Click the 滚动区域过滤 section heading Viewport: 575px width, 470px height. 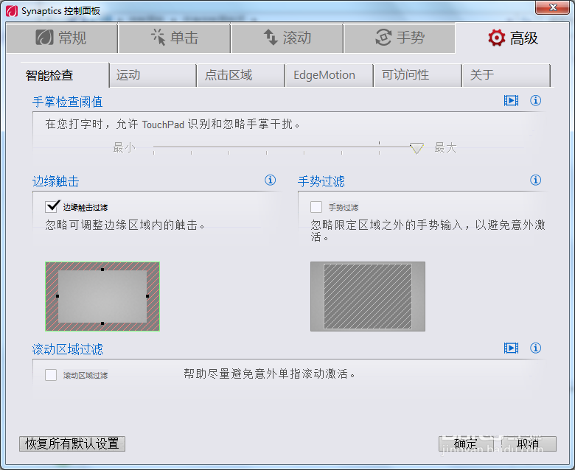[x=68, y=349]
